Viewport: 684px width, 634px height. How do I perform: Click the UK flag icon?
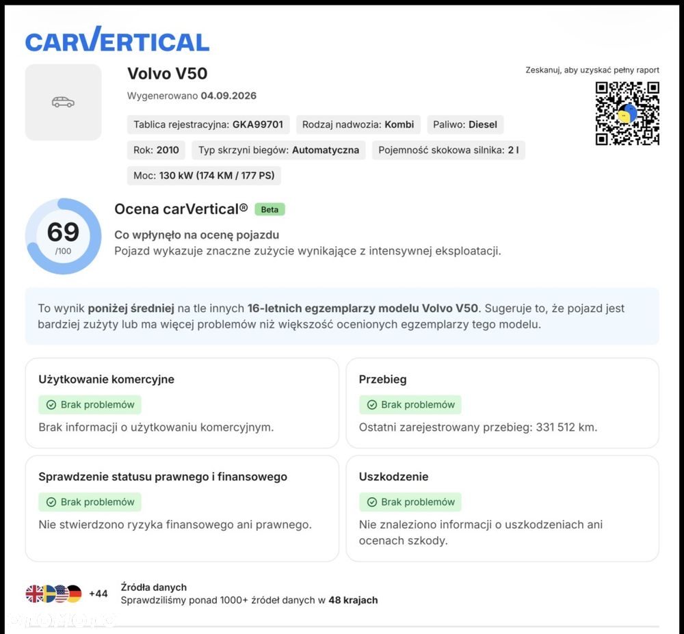(x=34, y=594)
